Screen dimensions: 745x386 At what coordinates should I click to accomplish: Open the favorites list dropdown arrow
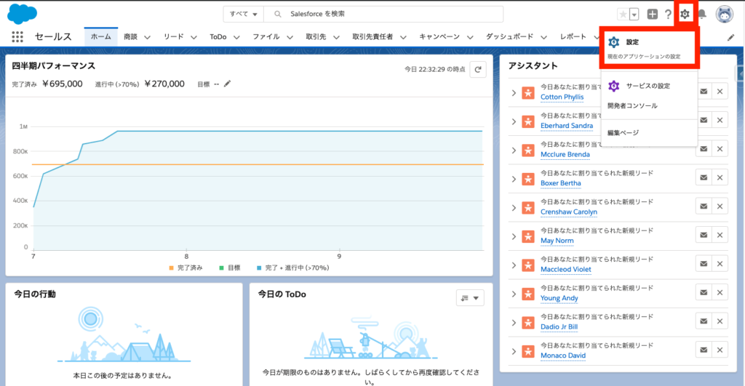click(x=634, y=15)
